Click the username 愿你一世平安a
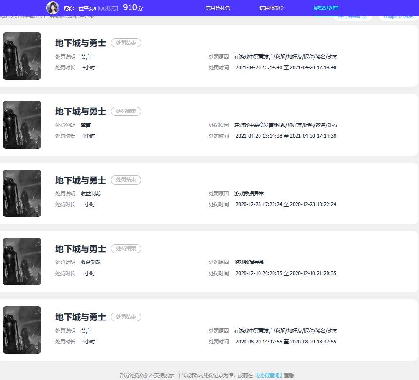The height and width of the screenshot is (380, 419). pos(79,8)
